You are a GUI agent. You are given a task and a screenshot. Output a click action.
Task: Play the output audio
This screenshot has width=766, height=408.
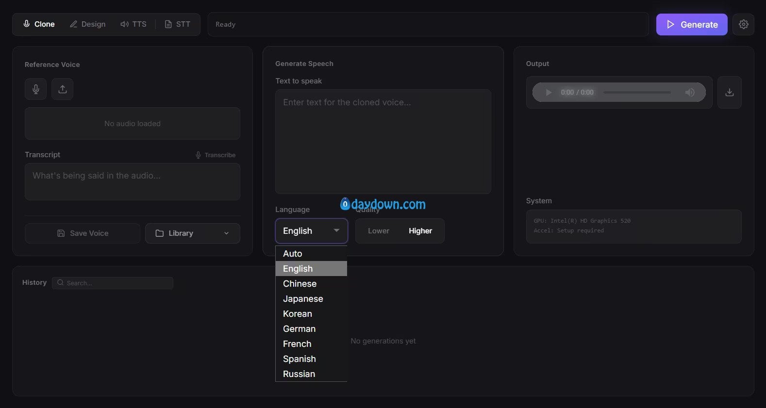coord(549,92)
